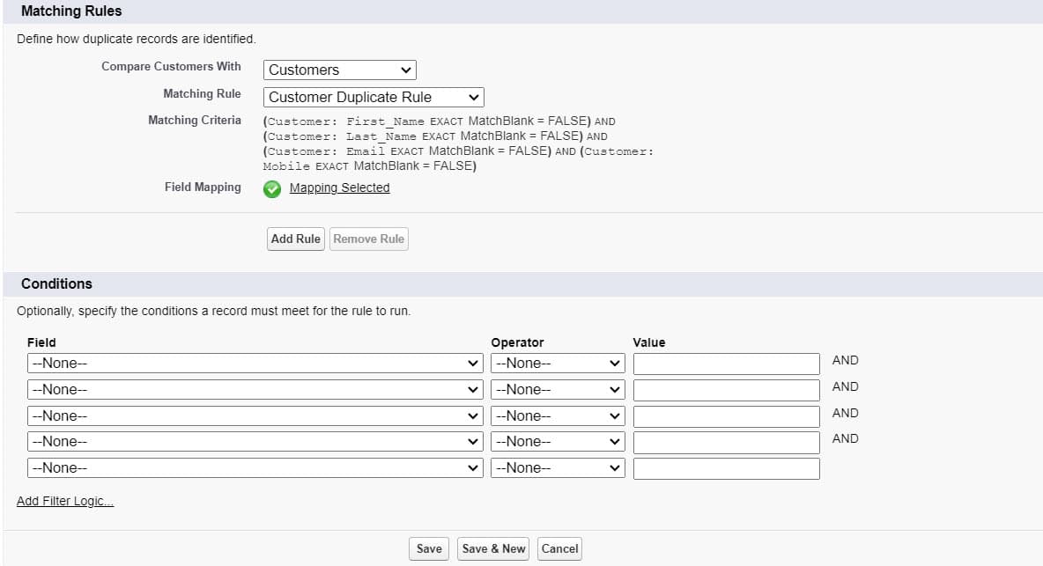Open the fifth condition row Operator dropdown
The height and width of the screenshot is (566, 1043).
pos(558,467)
